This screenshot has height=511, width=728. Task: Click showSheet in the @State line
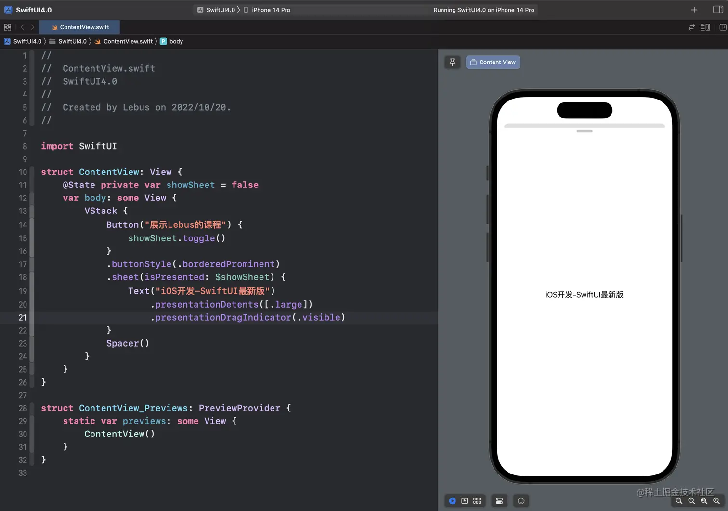(191, 185)
